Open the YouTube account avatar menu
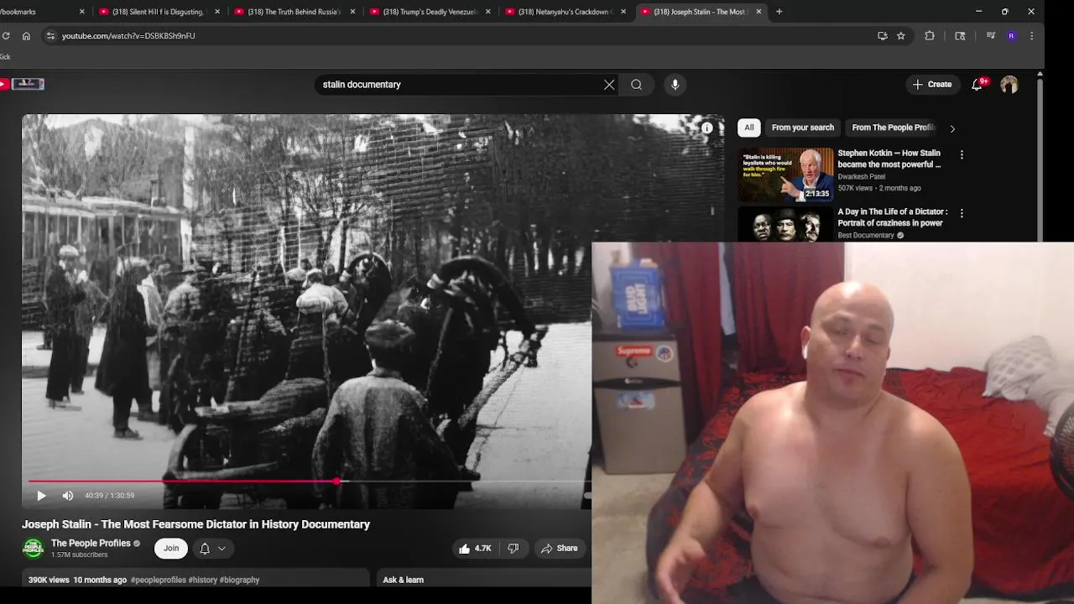Image resolution: width=1074 pixels, height=604 pixels. tap(1009, 85)
